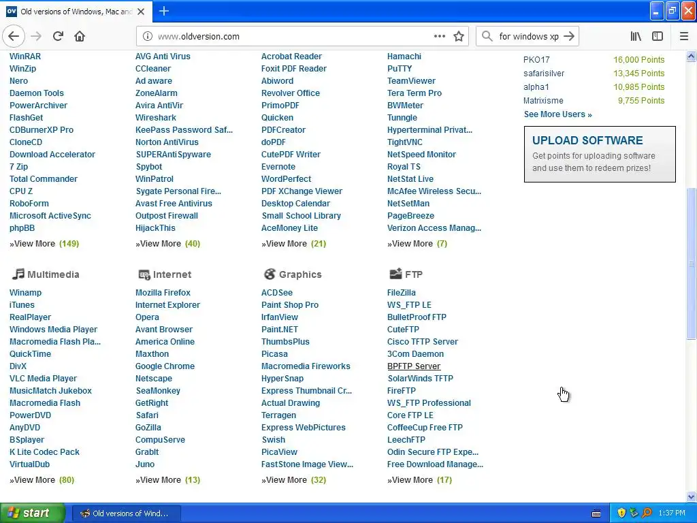
Task: Select the Old versions of Wind... taskbar button
Action: pyautogui.click(x=126, y=513)
